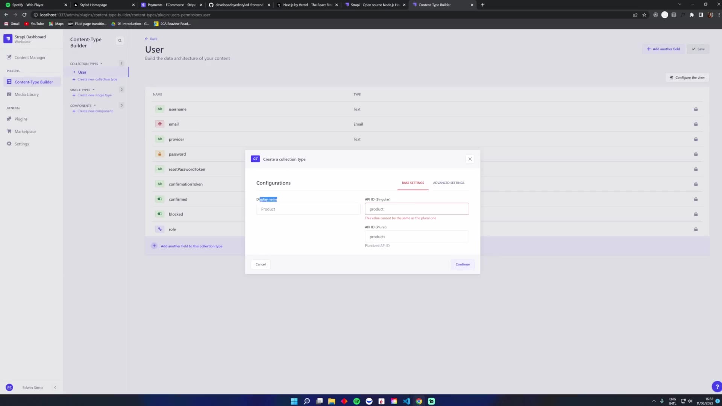Click the search icon in Content-Type Builder panel
Image resolution: width=722 pixels, height=406 pixels.
[120, 40]
